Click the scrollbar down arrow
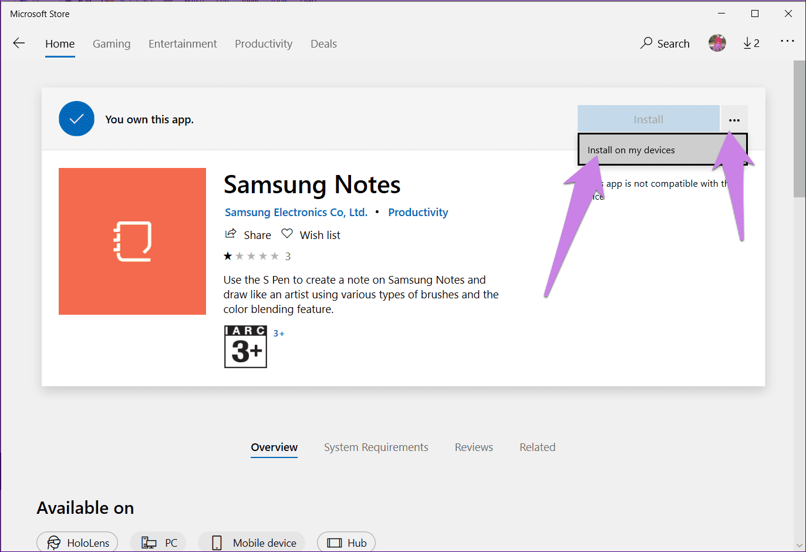This screenshot has width=806, height=552. (x=800, y=546)
